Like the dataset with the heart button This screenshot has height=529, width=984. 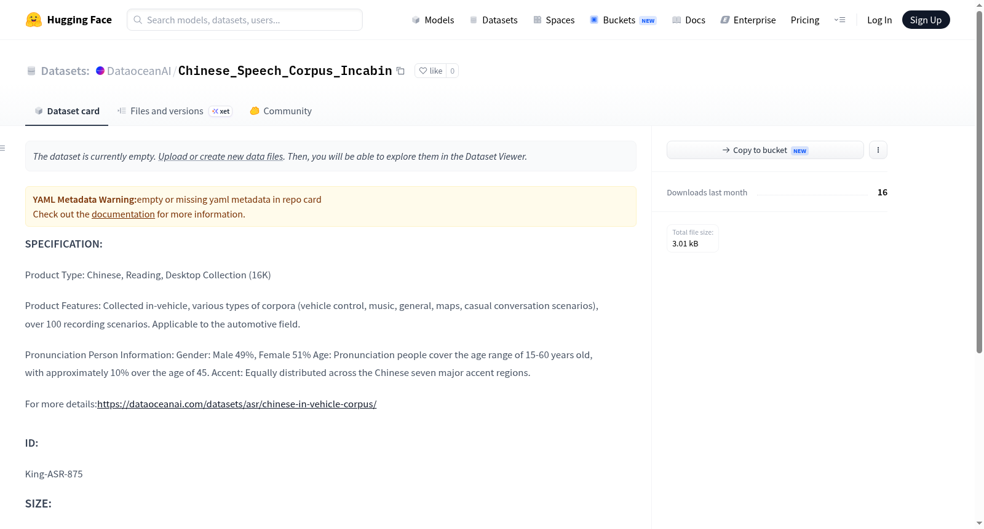pyautogui.click(x=430, y=71)
